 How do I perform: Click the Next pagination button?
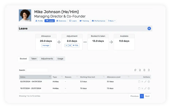(147, 96)
